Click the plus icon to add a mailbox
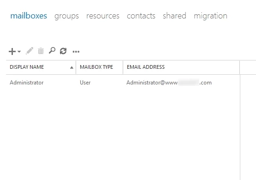This screenshot has width=256, height=180. coord(12,51)
